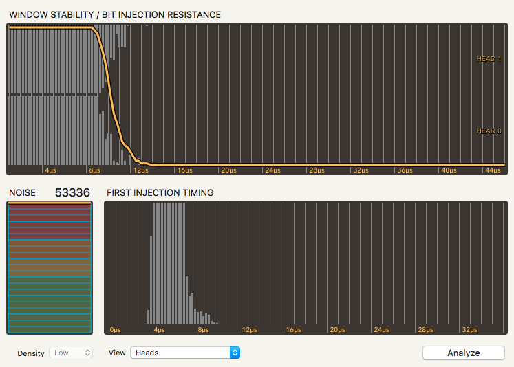
Task: Click the orange curve's falling edge in stability chart
Action: 110,89
